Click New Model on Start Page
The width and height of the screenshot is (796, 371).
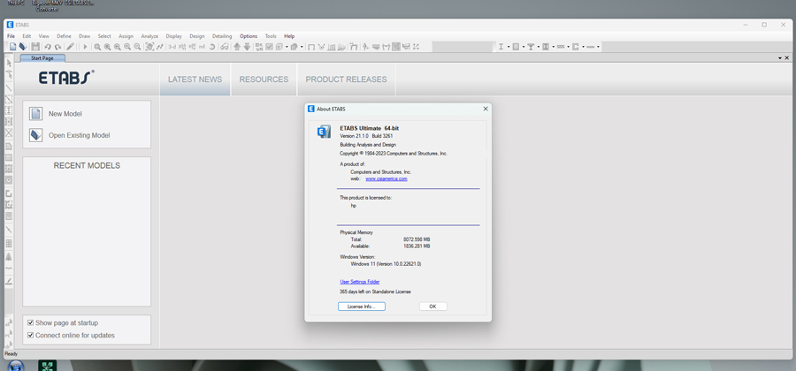click(65, 114)
